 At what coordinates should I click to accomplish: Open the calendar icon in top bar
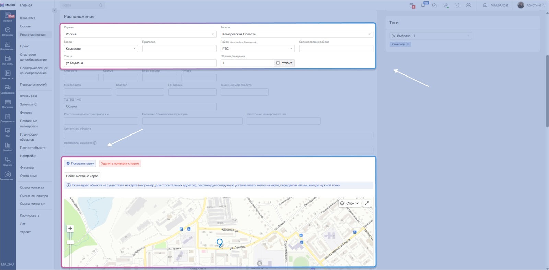coord(412,5)
